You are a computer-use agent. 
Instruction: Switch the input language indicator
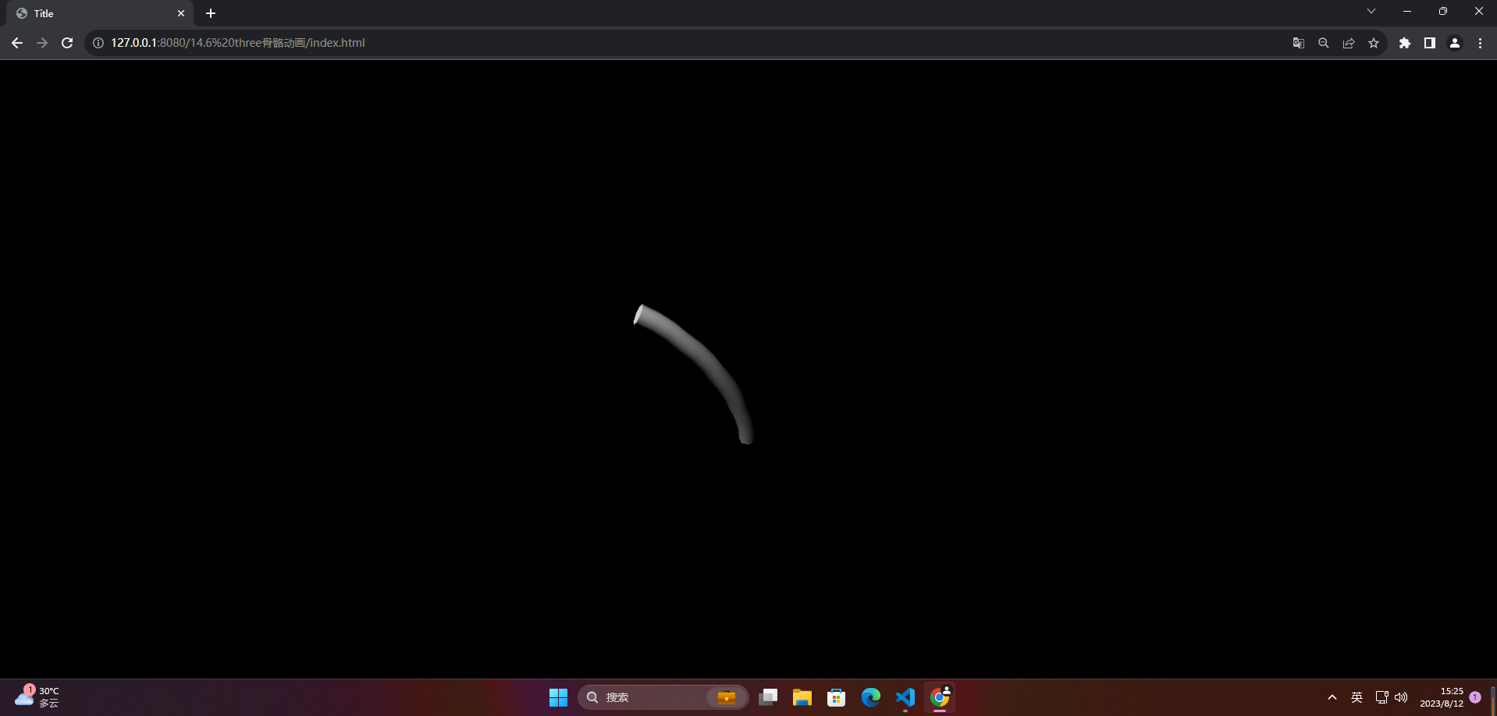point(1357,697)
